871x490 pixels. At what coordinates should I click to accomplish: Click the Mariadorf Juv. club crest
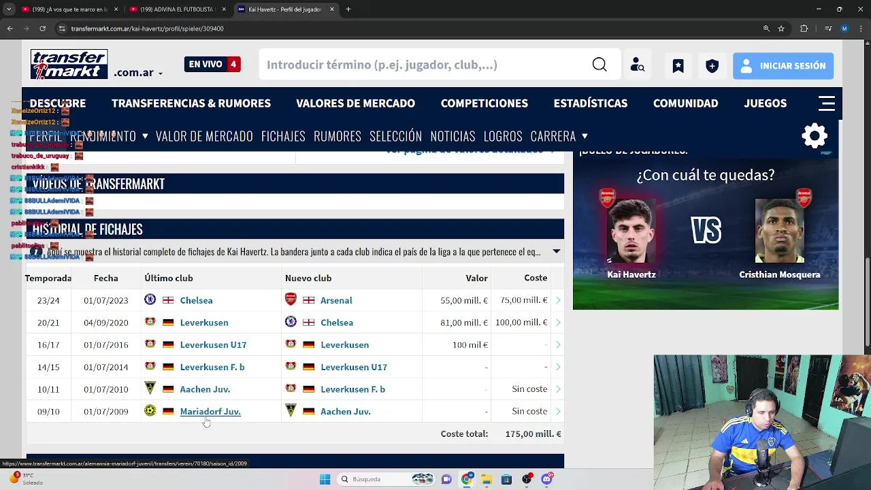(150, 410)
